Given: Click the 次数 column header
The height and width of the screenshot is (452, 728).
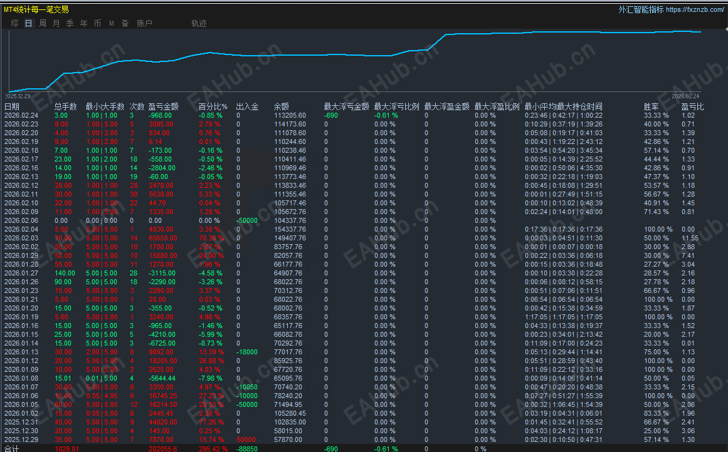Looking at the screenshot, I should pos(137,106).
